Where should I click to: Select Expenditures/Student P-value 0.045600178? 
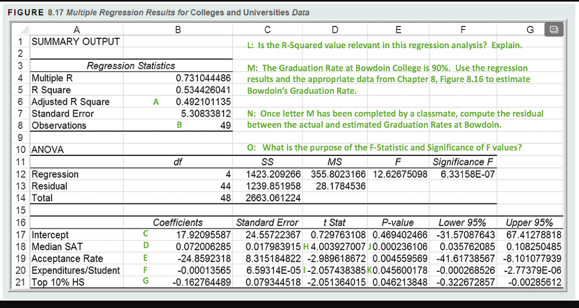pos(400,270)
